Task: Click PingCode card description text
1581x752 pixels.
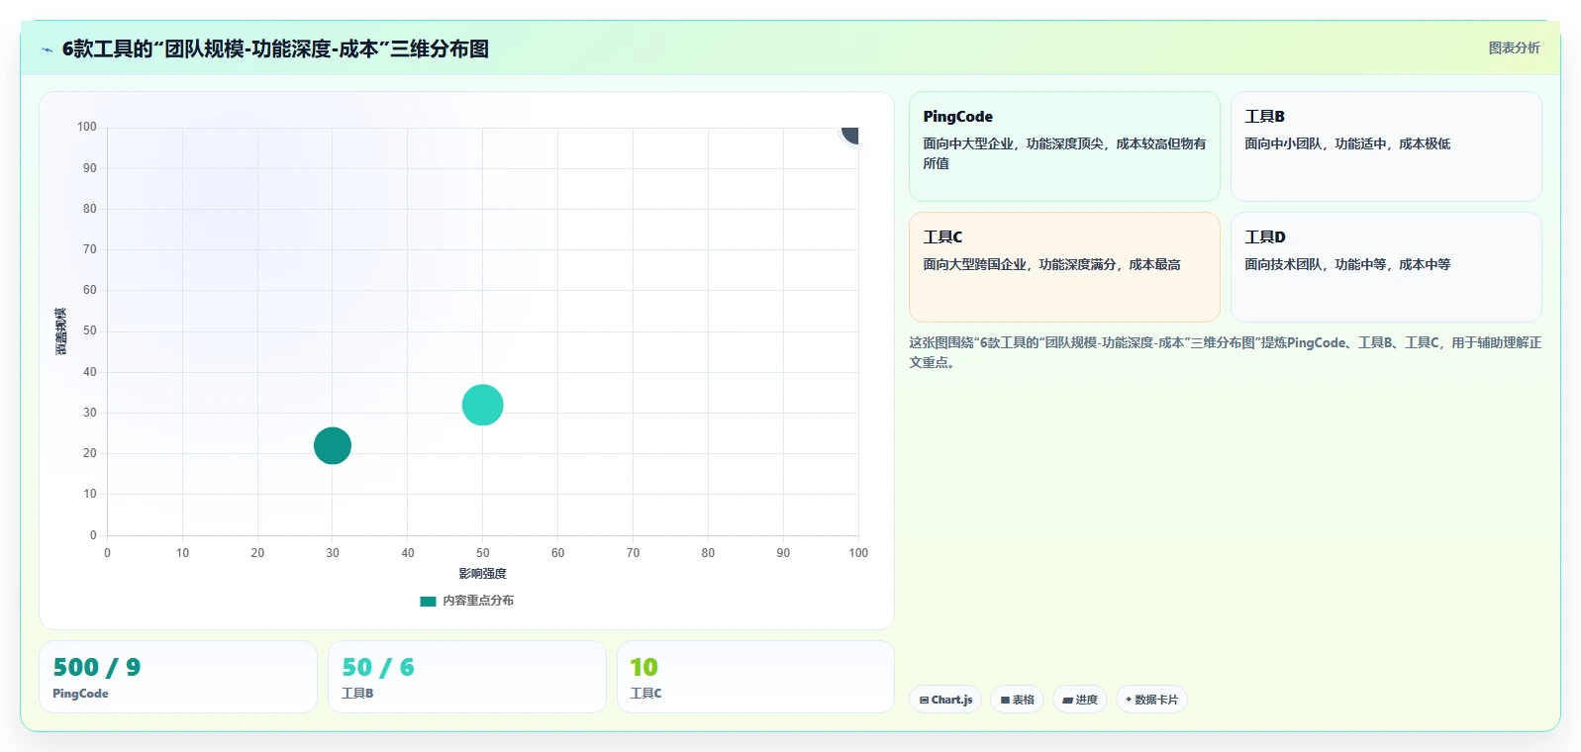Action: tap(1064, 153)
